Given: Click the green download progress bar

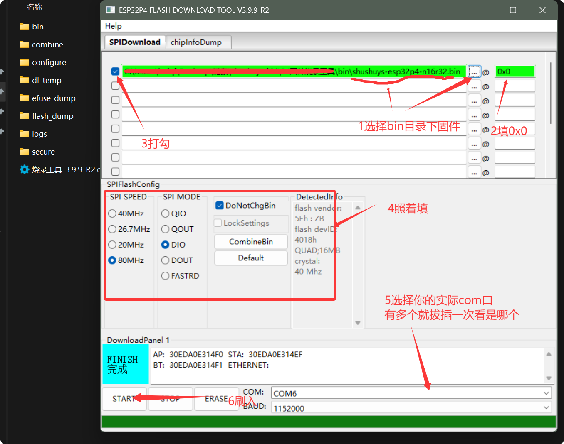Looking at the screenshot, I should (329, 422).
